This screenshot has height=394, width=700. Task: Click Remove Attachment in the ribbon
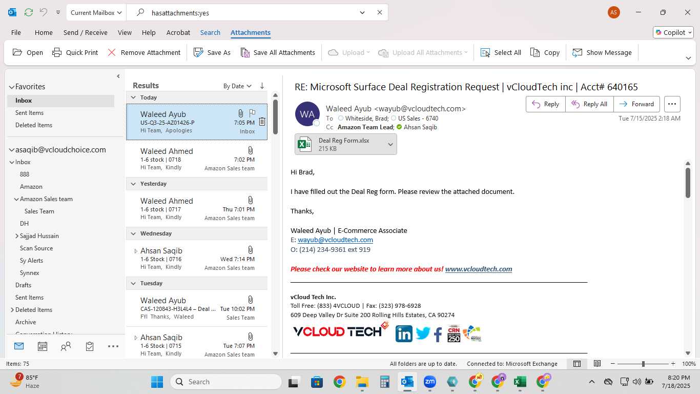(x=143, y=52)
